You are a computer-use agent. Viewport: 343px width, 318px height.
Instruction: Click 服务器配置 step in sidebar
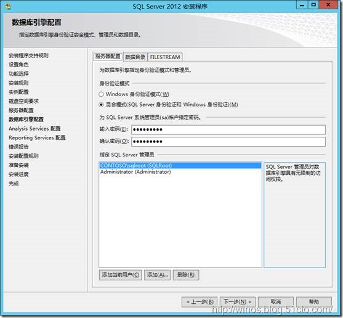coord(21,110)
